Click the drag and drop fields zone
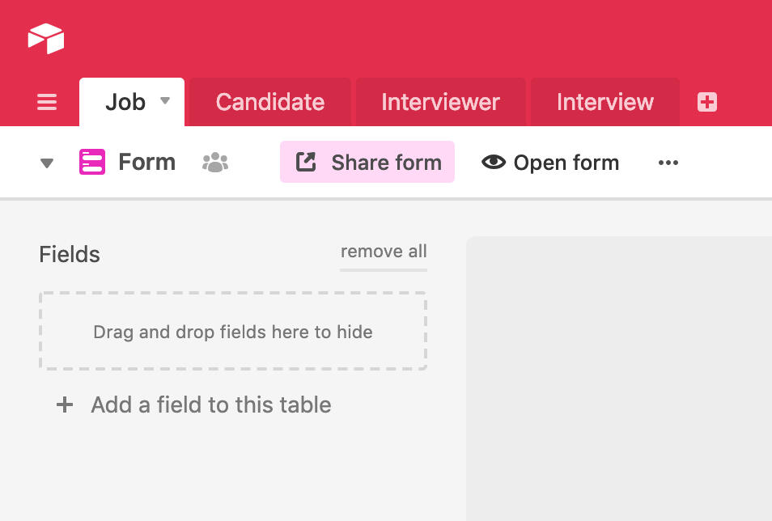The height and width of the screenshot is (521, 772). tap(233, 332)
